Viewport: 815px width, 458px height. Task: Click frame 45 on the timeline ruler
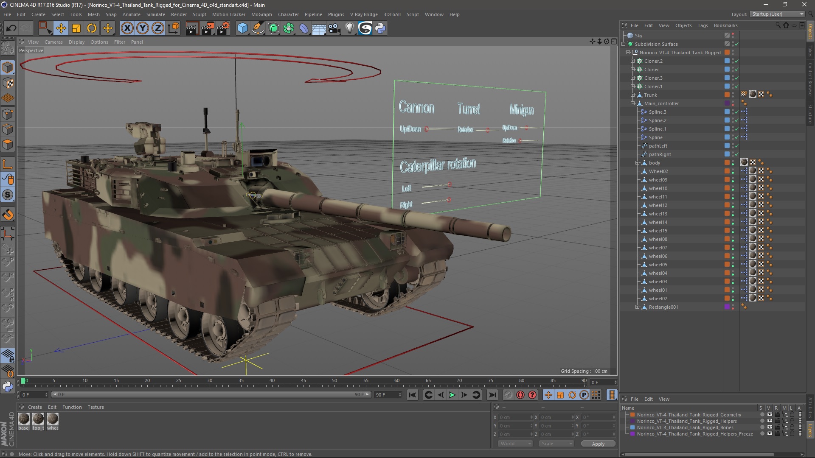pyautogui.click(x=303, y=381)
